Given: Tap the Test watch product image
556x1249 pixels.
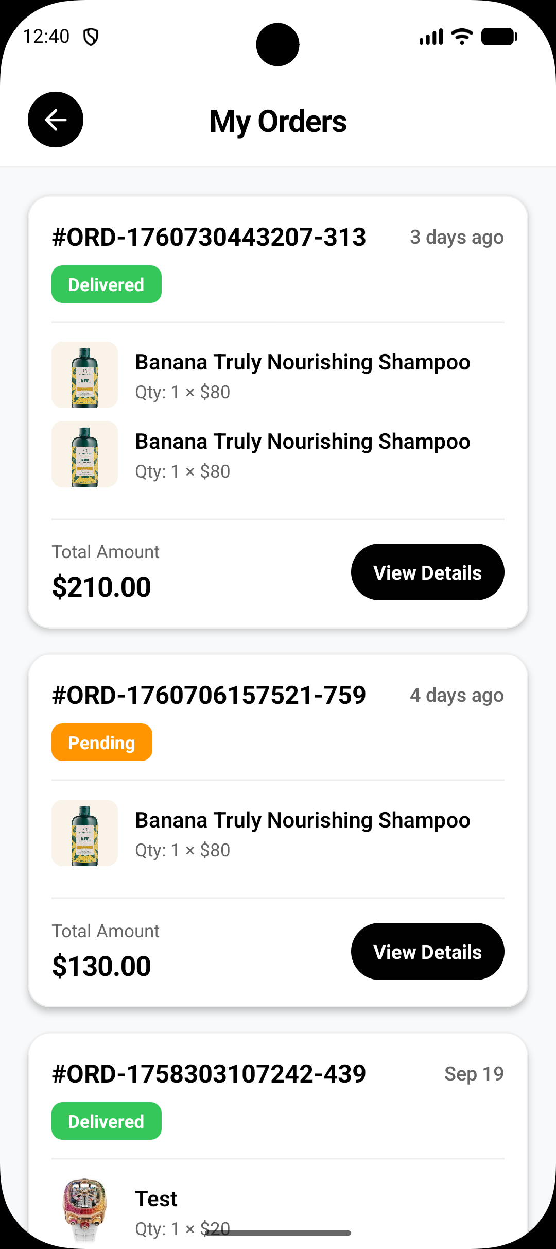Looking at the screenshot, I should coord(85,1208).
